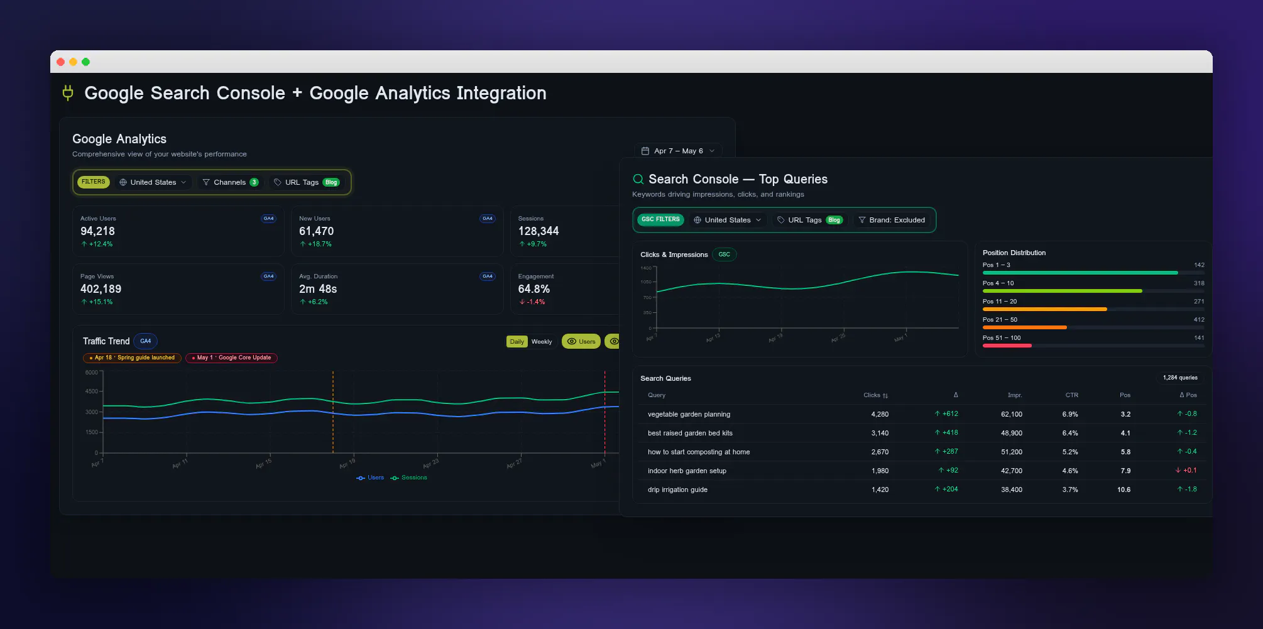Click the sort arrows icon next to Clicks column

(x=885, y=396)
